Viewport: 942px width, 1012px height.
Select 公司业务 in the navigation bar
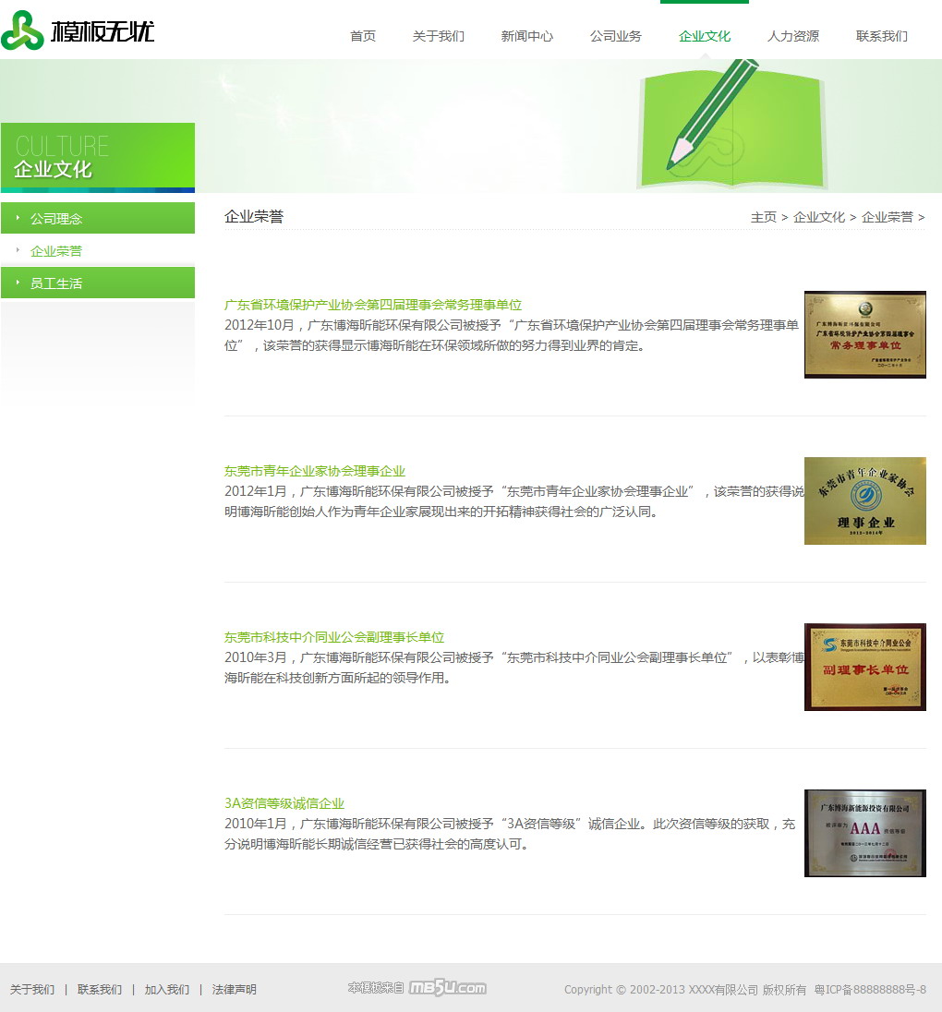click(x=616, y=36)
